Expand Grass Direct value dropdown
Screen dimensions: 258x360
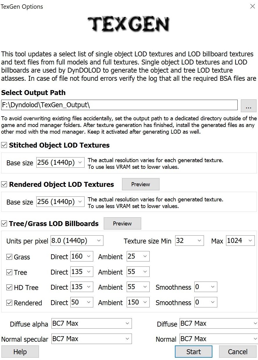[82, 256]
